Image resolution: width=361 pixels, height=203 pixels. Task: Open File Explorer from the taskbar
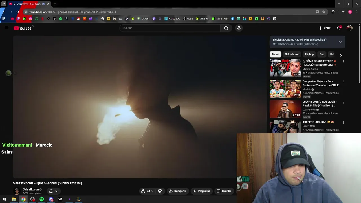click(x=14, y=199)
